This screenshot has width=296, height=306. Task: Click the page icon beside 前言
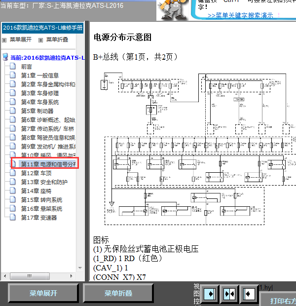click(x=13, y=67)
